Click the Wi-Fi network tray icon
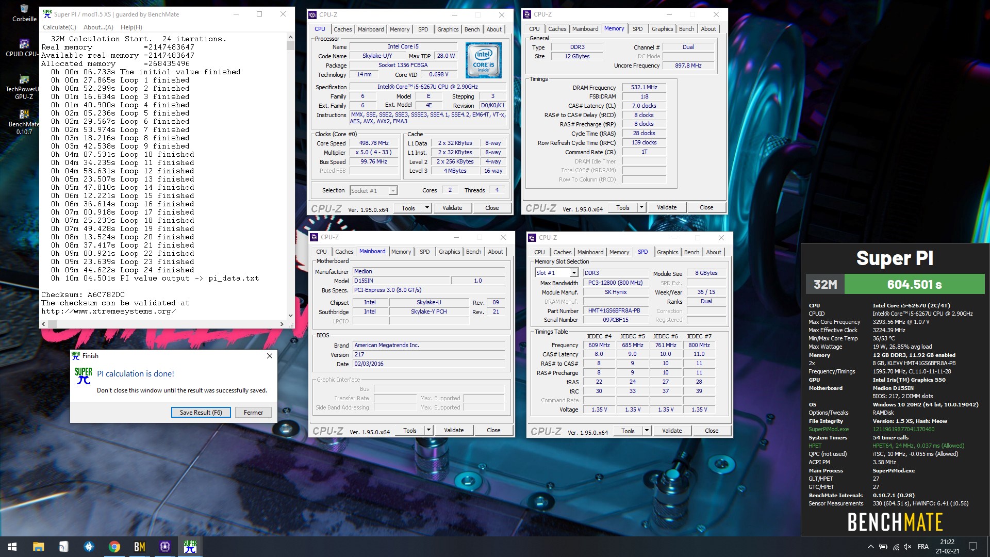The image size is (990, 557). click(896, 547)
